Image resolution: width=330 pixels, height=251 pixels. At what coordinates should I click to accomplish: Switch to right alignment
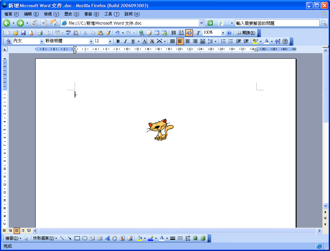tap(195, 41)
